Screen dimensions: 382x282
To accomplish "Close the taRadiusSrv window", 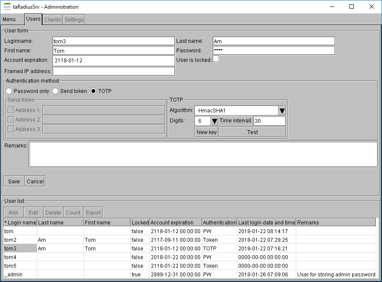I will (x=371, y=6).
